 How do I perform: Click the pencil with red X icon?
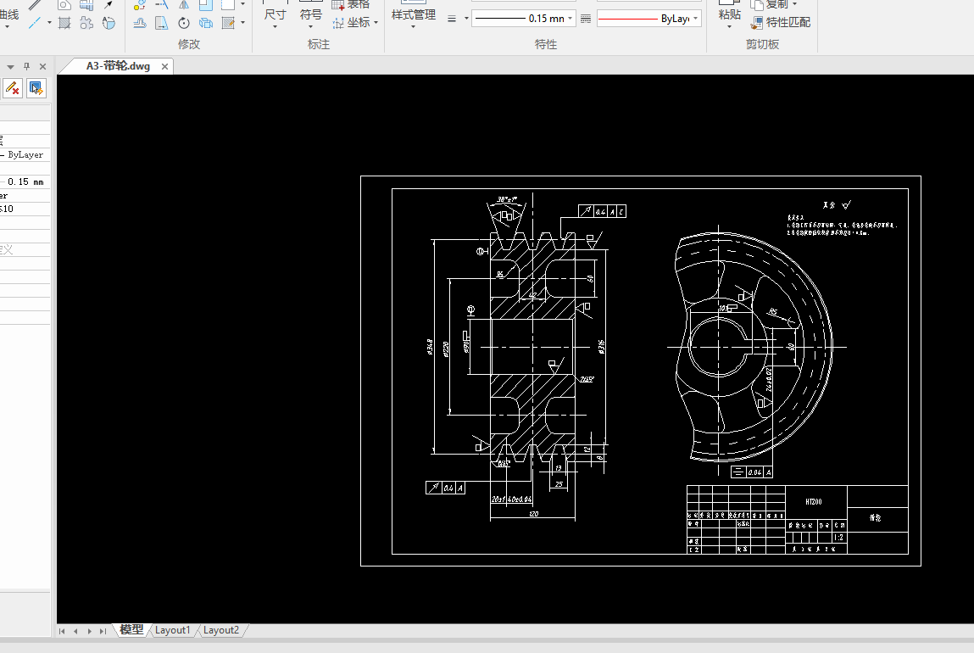click(12, 87)
